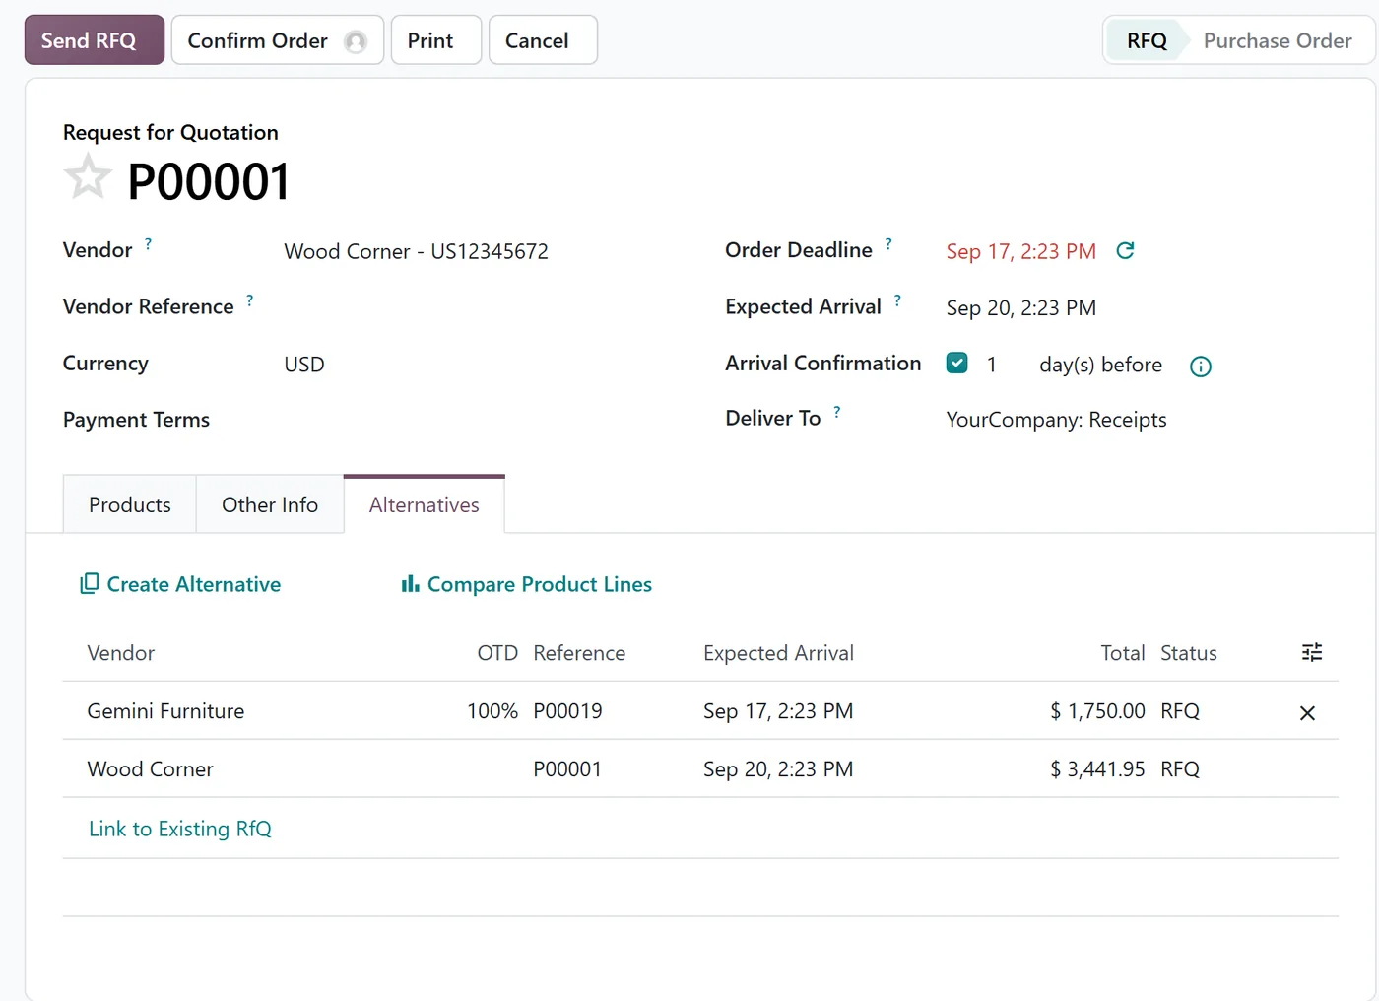Edit the Expected Arrival Sep 20 date field

coord(1021,307)
